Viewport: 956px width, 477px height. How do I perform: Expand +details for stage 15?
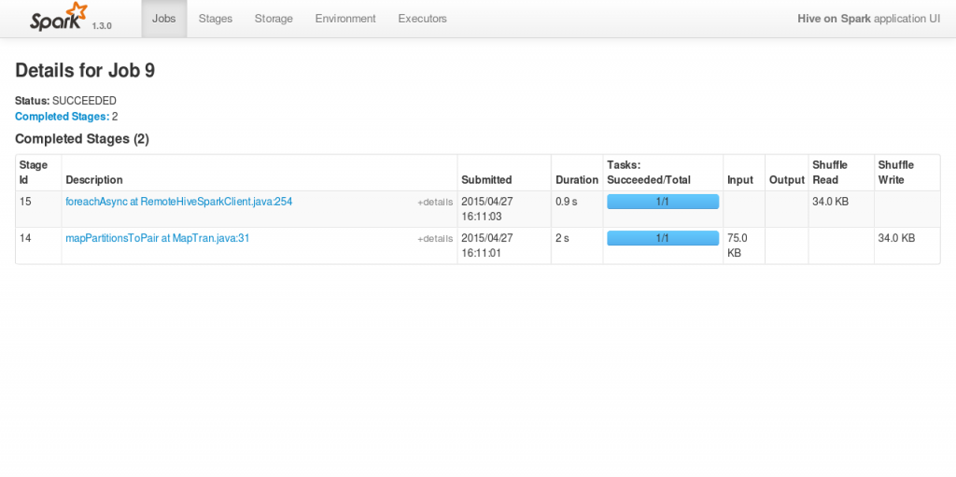tap(435, 203)
